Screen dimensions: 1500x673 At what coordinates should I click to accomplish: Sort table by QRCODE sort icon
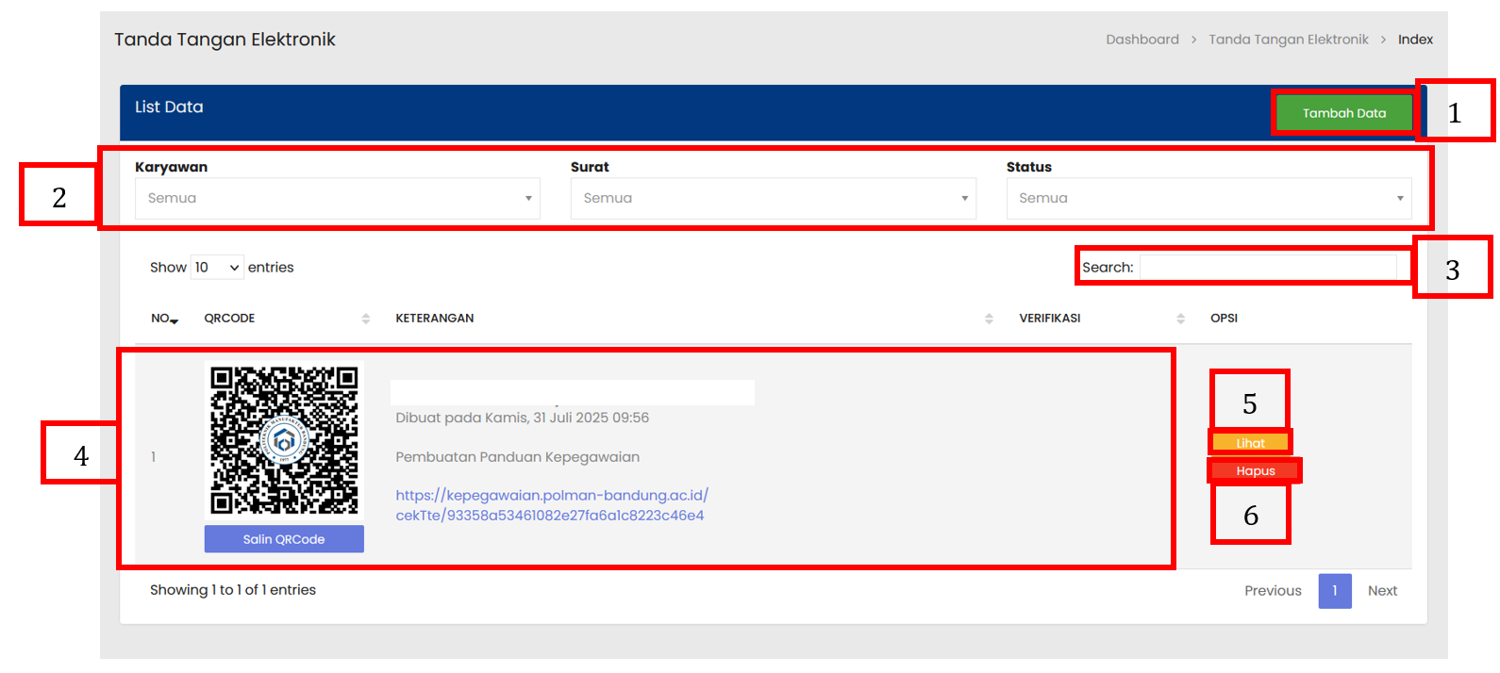pos(365,319)
